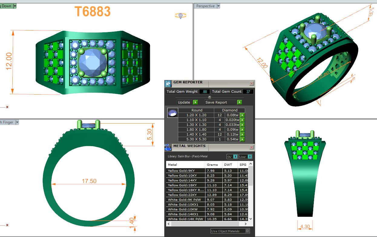Click the green arrow next to Update
The image size is (377, 237).
[195, 102]
